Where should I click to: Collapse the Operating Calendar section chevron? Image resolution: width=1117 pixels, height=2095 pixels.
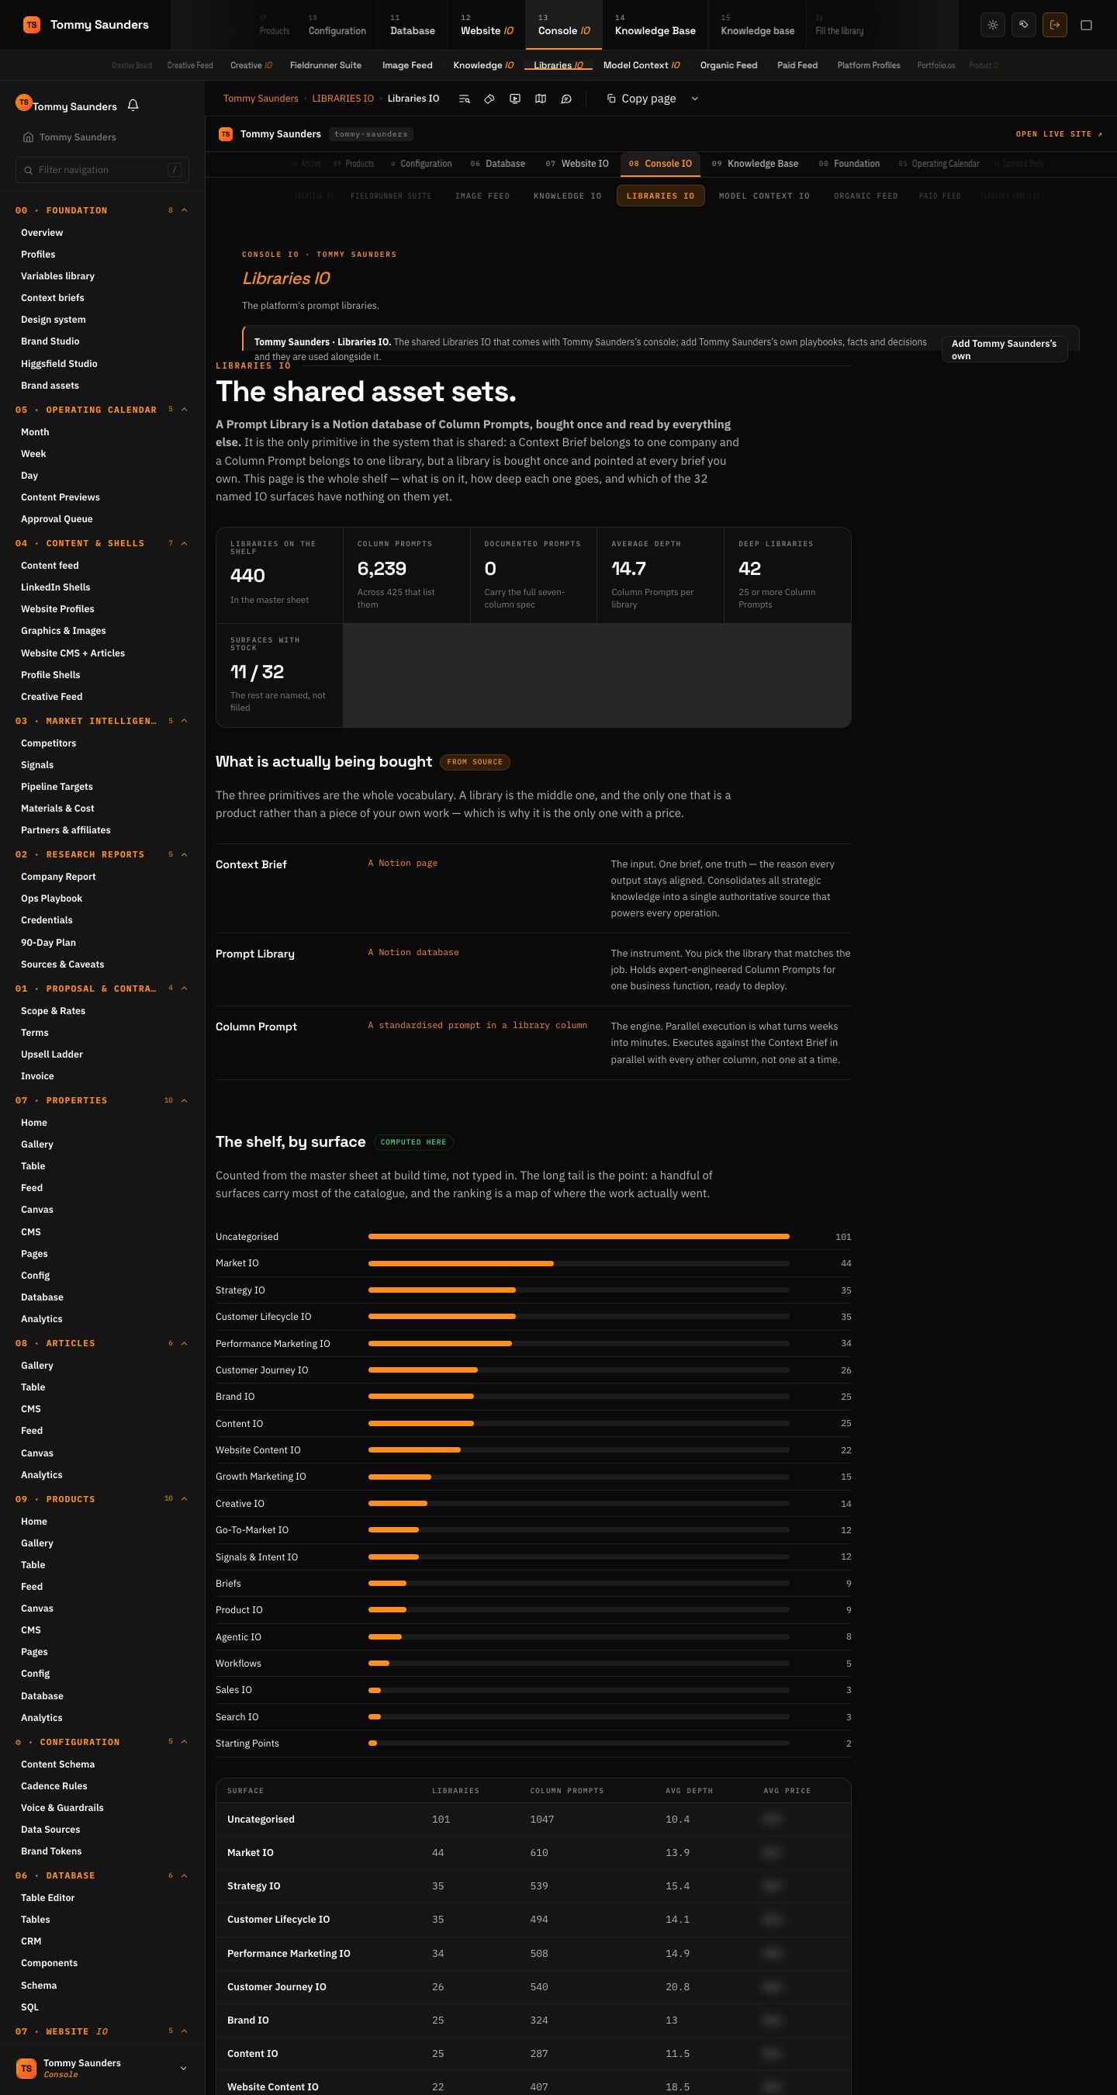[x=185, y=410]
